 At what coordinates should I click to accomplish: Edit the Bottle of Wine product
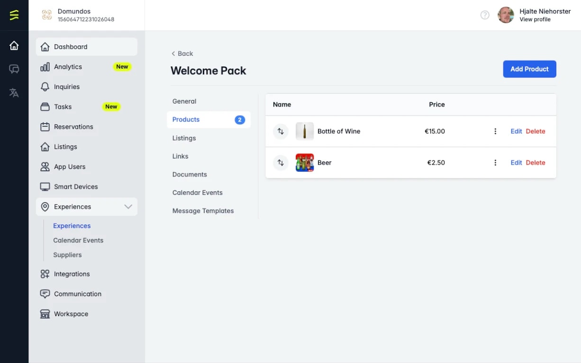pyautogui.click(x=516, y=131)
